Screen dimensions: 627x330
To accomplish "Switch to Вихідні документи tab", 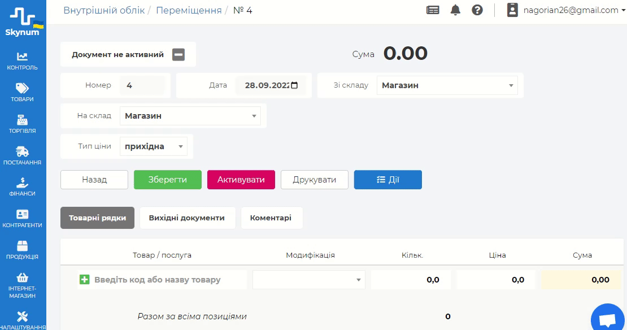I will coord(187,218).
